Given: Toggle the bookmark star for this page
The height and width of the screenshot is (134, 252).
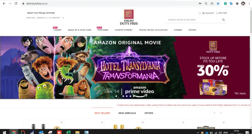Looking at the screenshot, I should tap(218, 4).
